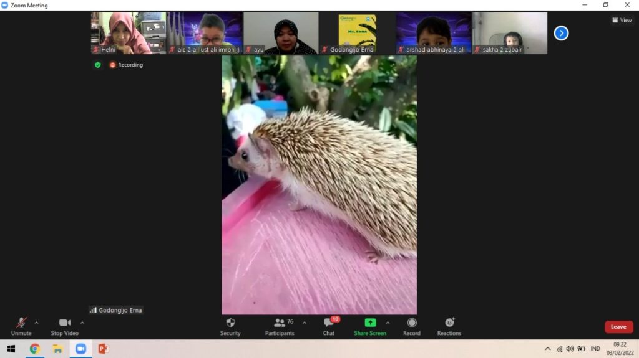Expand the Participants options caret
Screen dimensions: 639x358
[x=305, y=323]
